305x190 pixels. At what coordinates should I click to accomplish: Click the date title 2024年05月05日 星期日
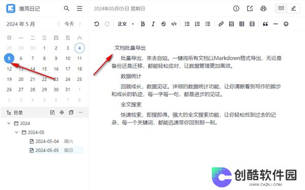(x=119, y=9)
